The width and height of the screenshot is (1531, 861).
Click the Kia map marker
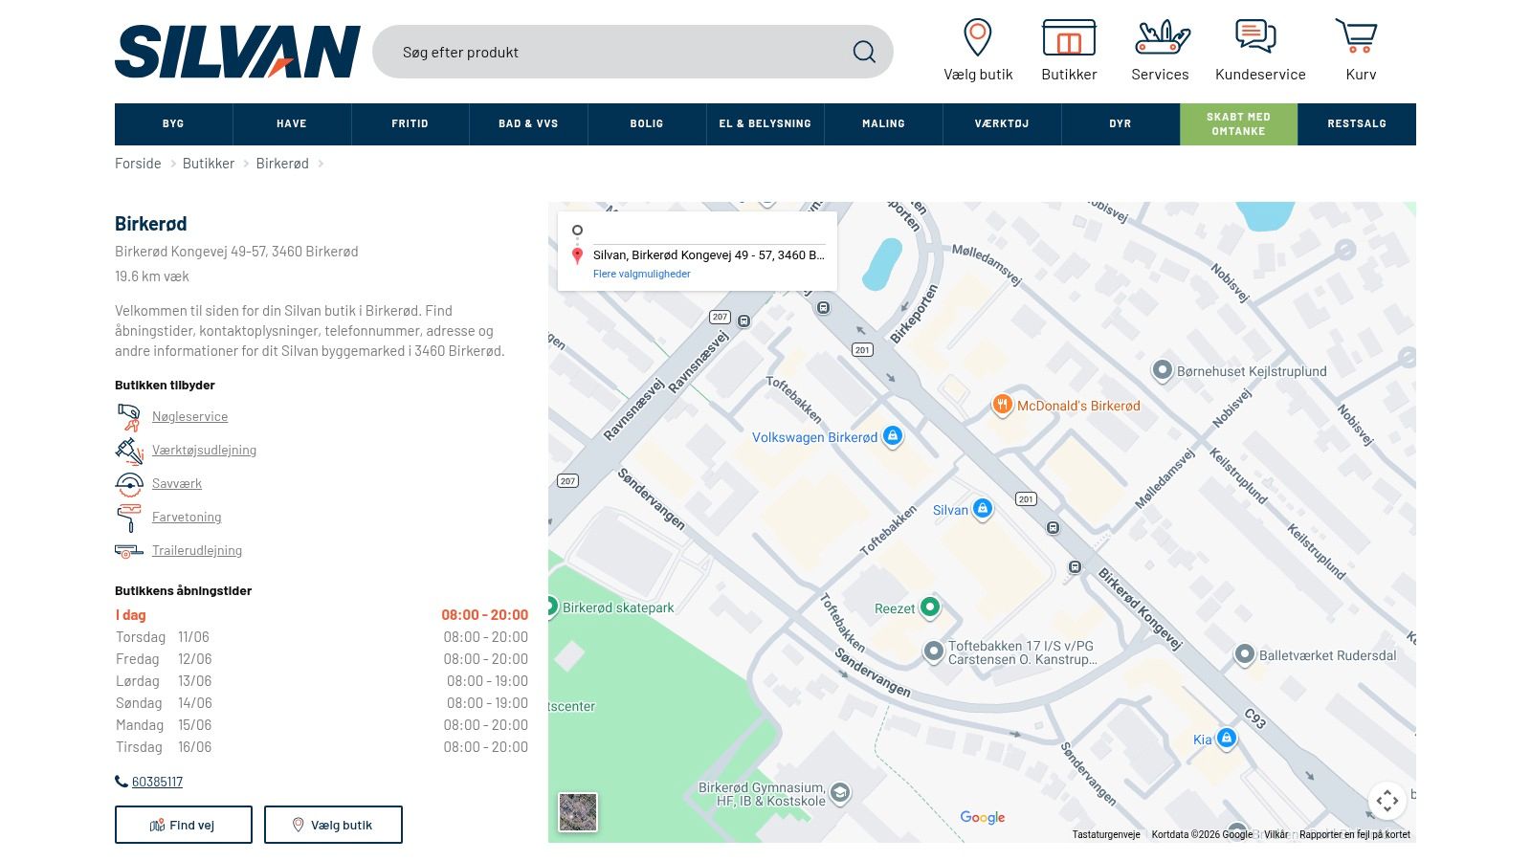(1227, 738)
